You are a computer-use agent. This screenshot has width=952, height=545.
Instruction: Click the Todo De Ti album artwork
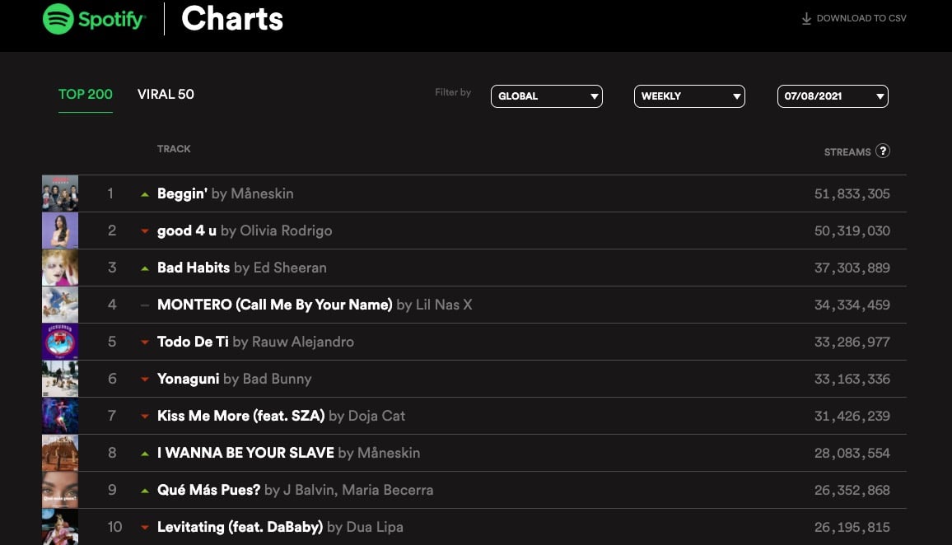coord(60,342)
